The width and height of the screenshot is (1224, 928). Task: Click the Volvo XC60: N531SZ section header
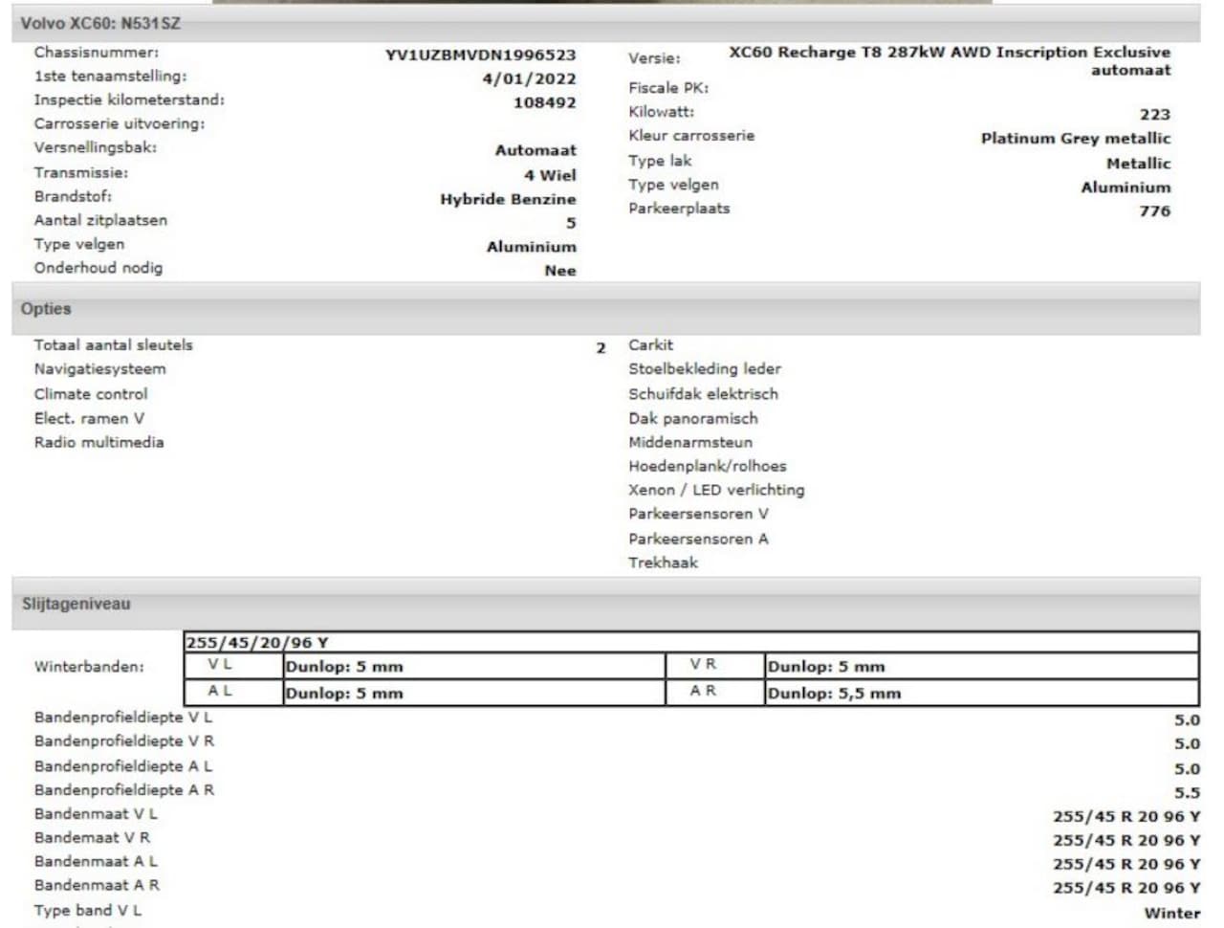605,23
